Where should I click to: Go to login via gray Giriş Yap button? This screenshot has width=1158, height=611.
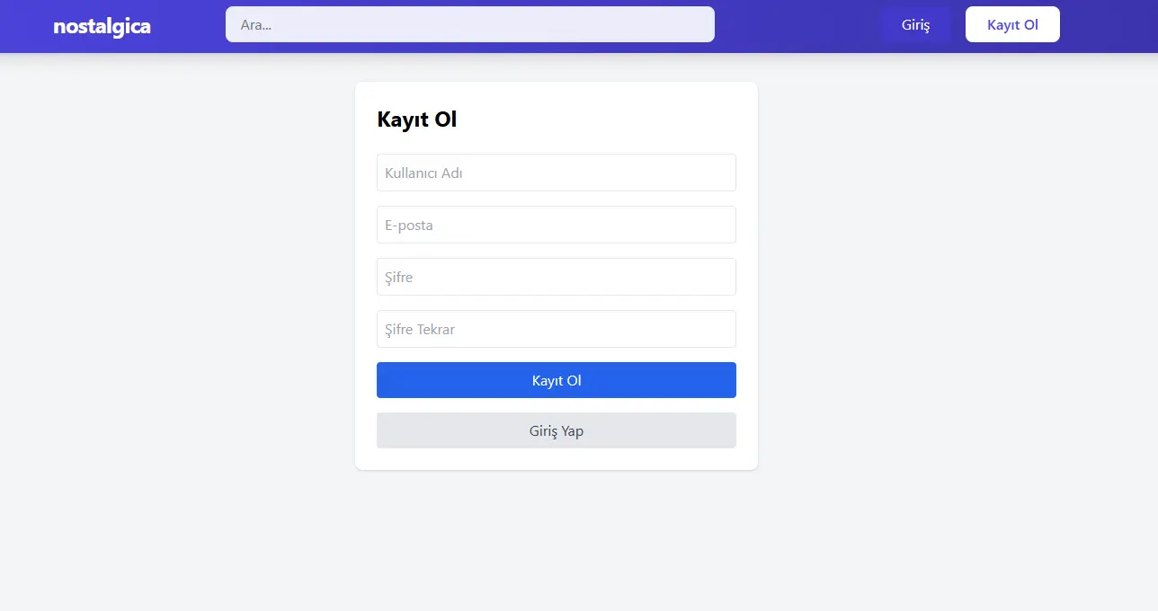(x=557, y=430)
